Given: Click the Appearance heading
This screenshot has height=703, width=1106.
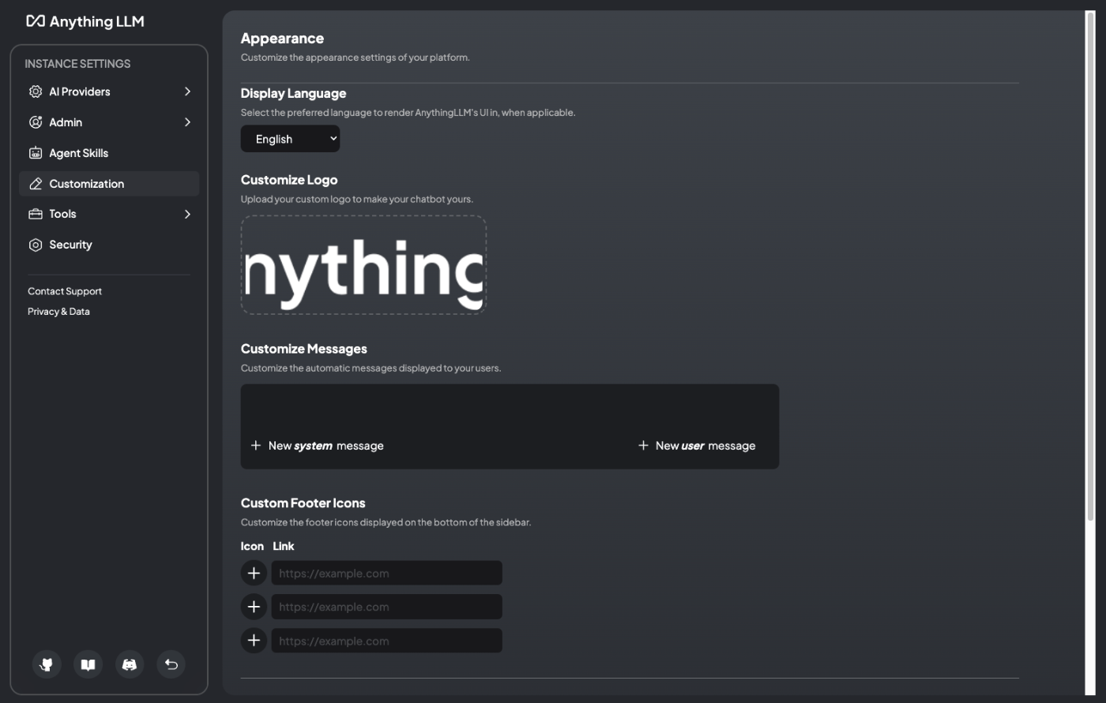Looking at the screenshot, I should (x=282, y=38).
